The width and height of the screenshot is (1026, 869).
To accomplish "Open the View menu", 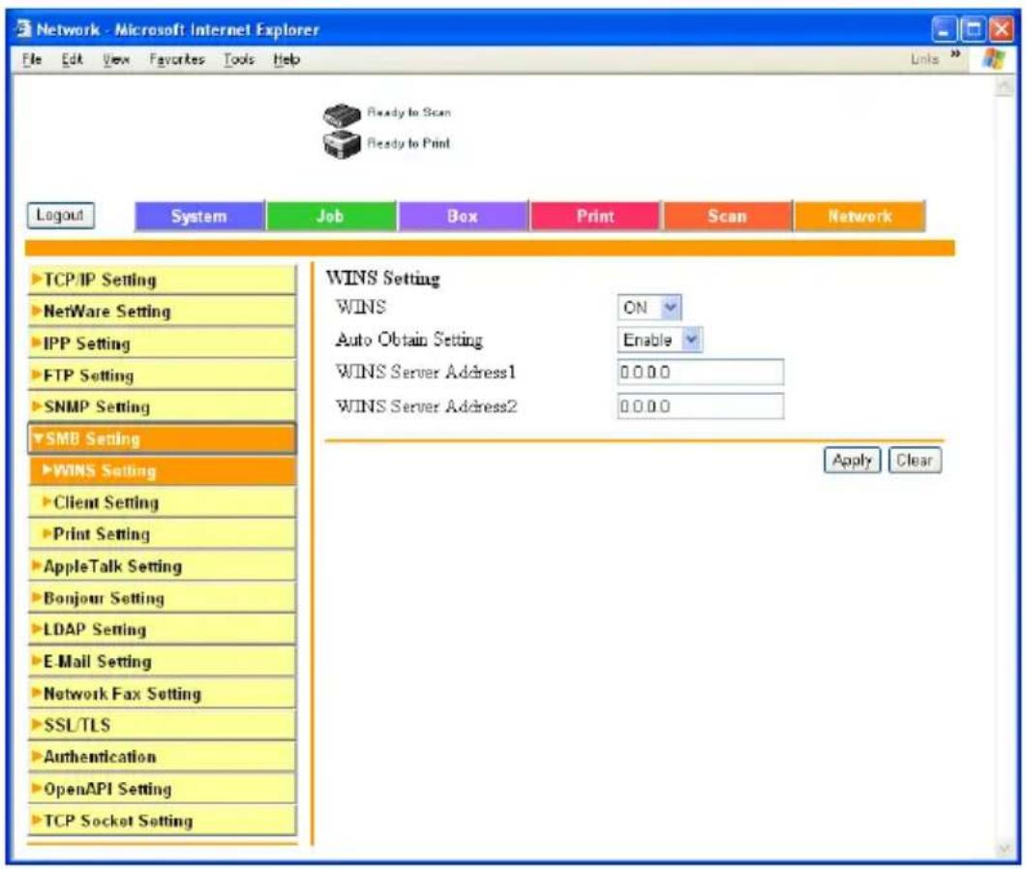I will click(116, 60).
